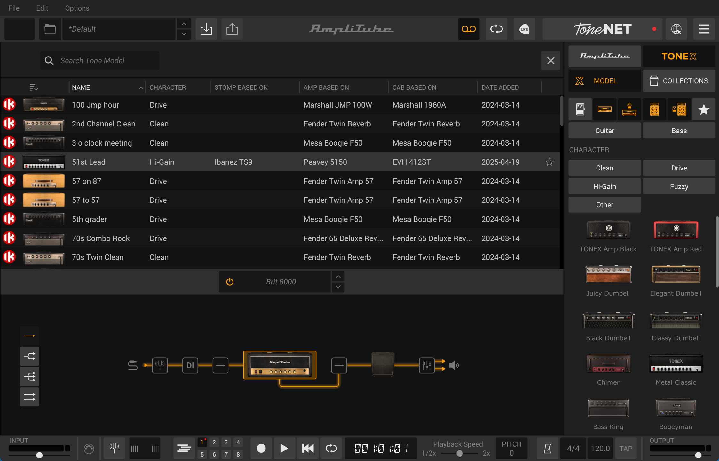This screenshot has height=461, width=719.
Task: Toggle the Brit 8000 amp power button
Action: click(x=230, y=282)
